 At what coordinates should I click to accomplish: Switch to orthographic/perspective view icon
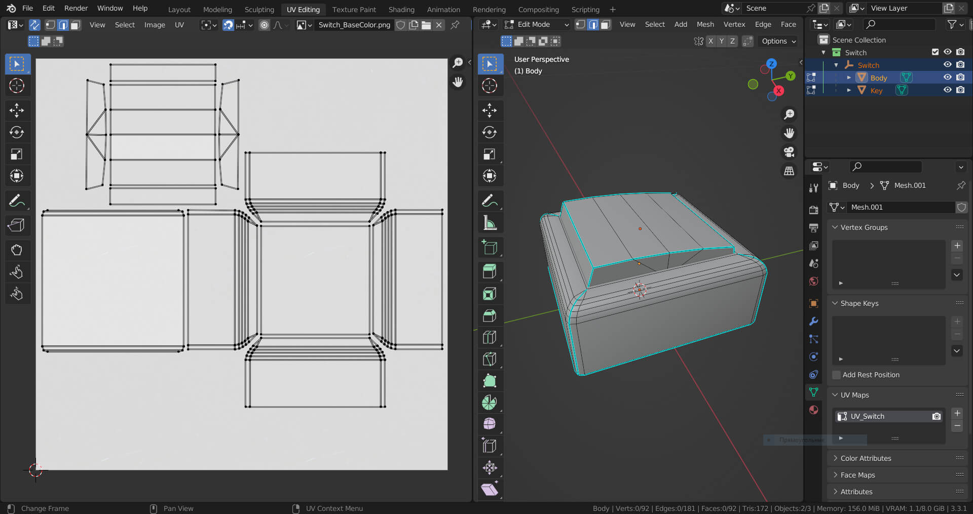point(789,171)
